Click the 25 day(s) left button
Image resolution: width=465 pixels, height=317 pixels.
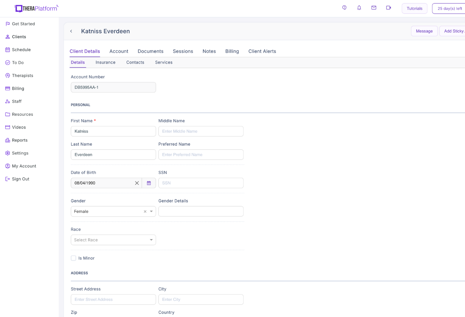pos(449,9)
